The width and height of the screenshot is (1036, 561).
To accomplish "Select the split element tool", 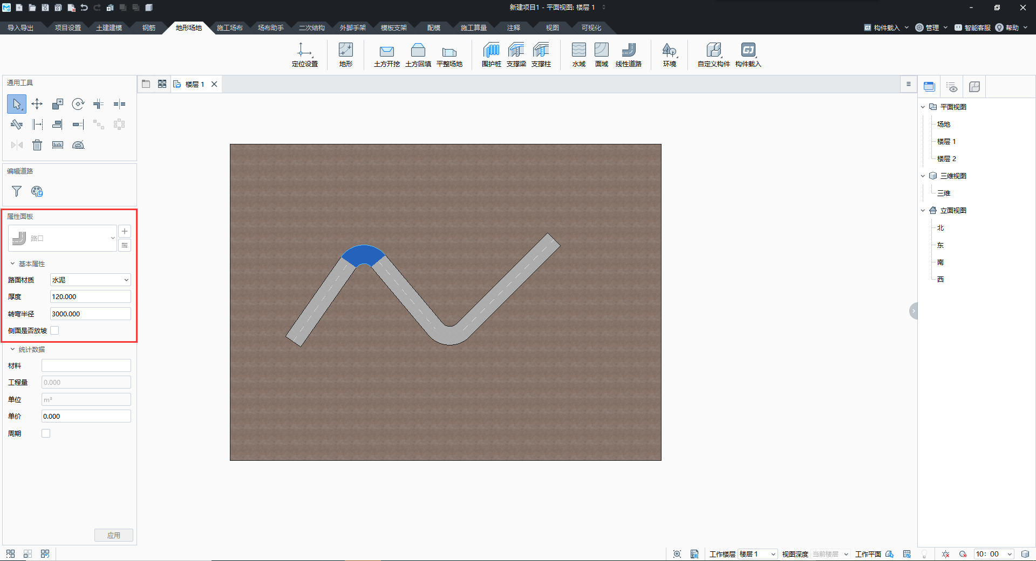I will pos(119,104).
